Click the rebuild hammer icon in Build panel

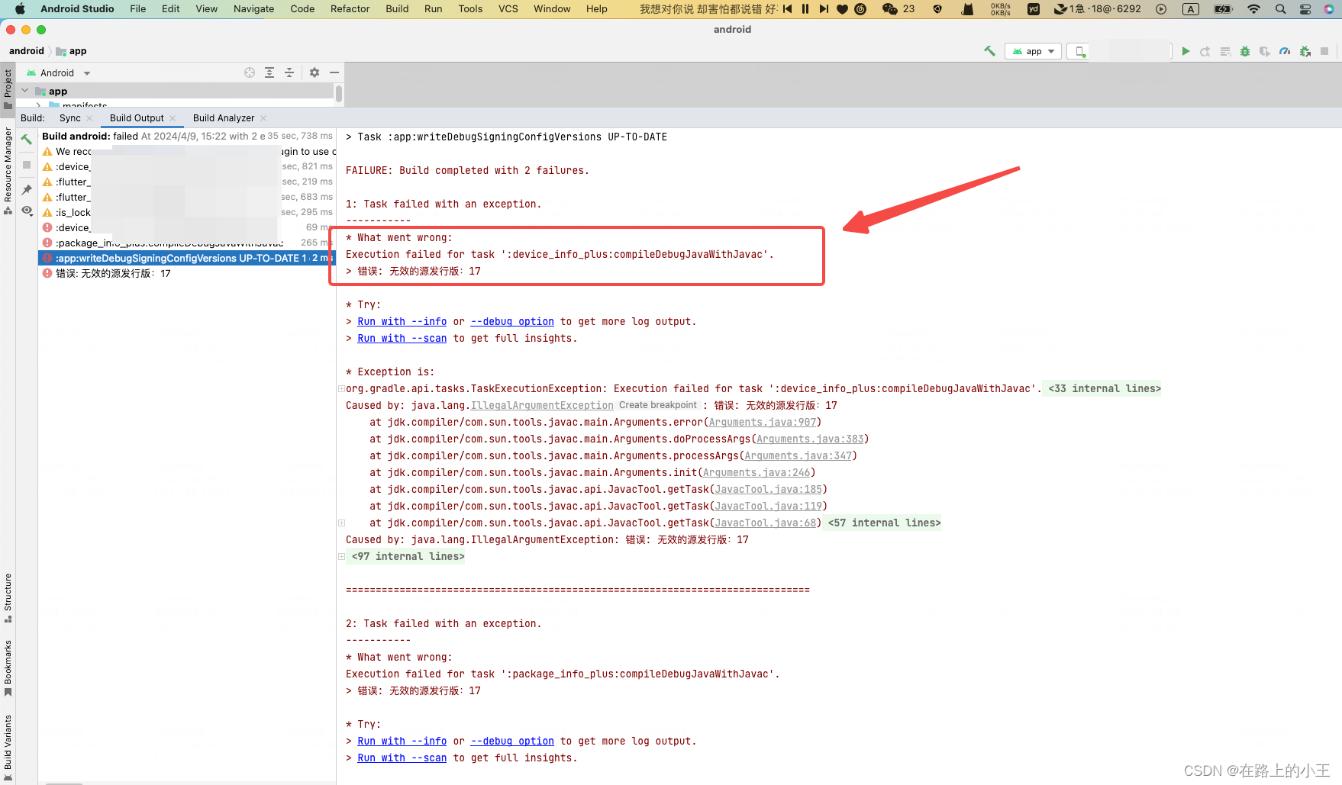(27, 140)
